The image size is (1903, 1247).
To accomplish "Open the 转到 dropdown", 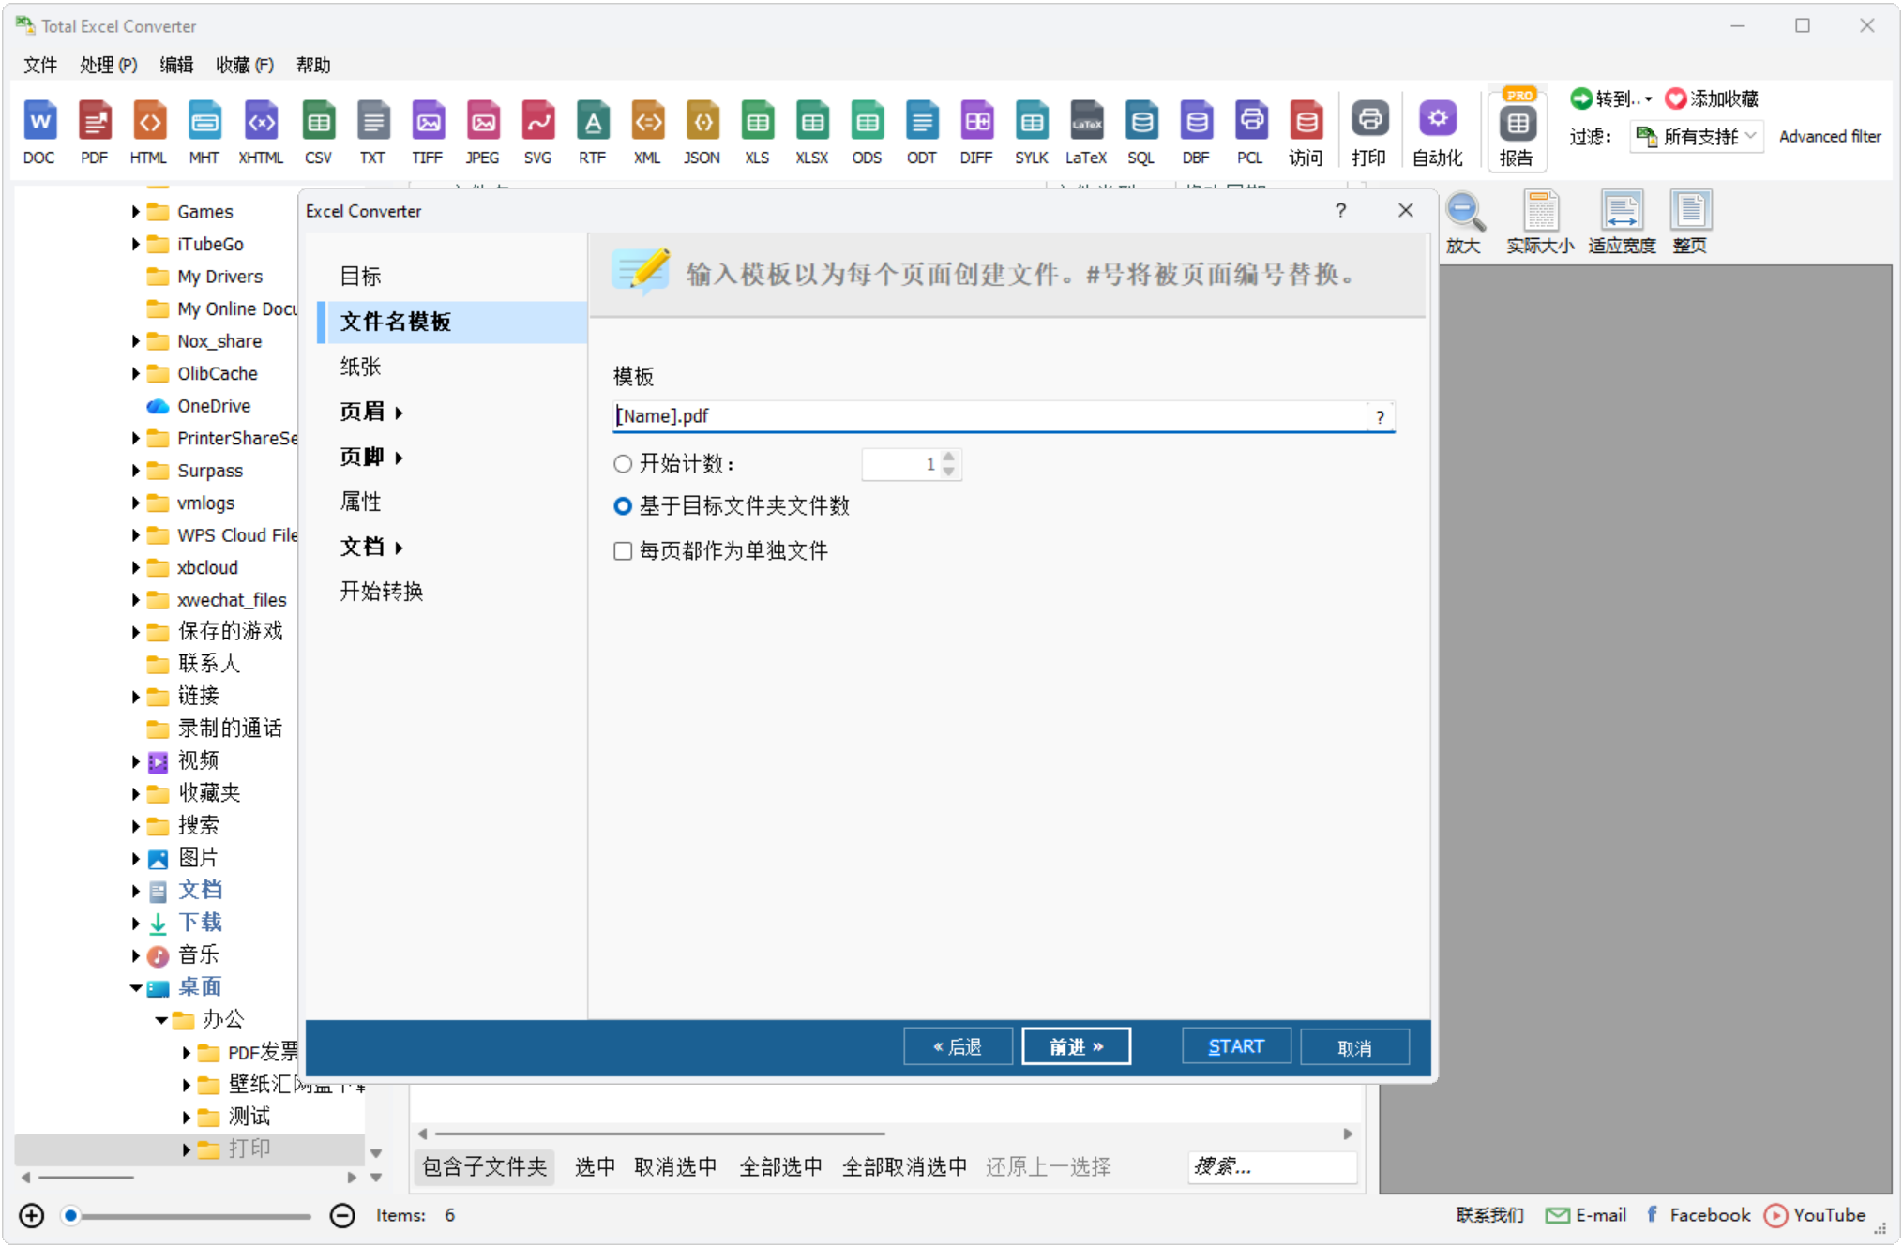I will click(x=1611, y=99).
